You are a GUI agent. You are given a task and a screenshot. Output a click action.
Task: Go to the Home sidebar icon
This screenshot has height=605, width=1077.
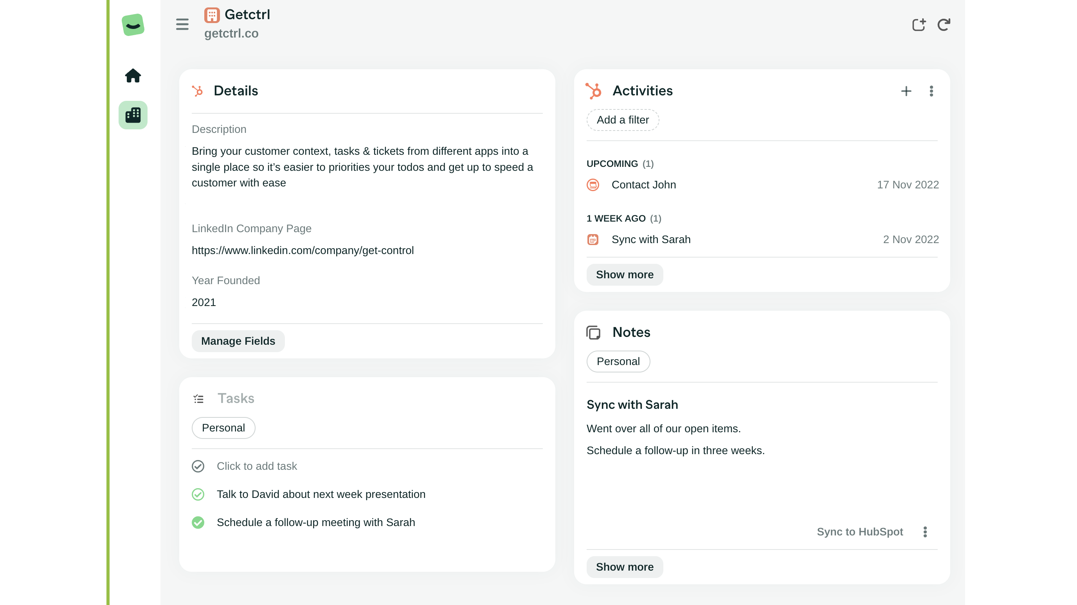[133, 75]
